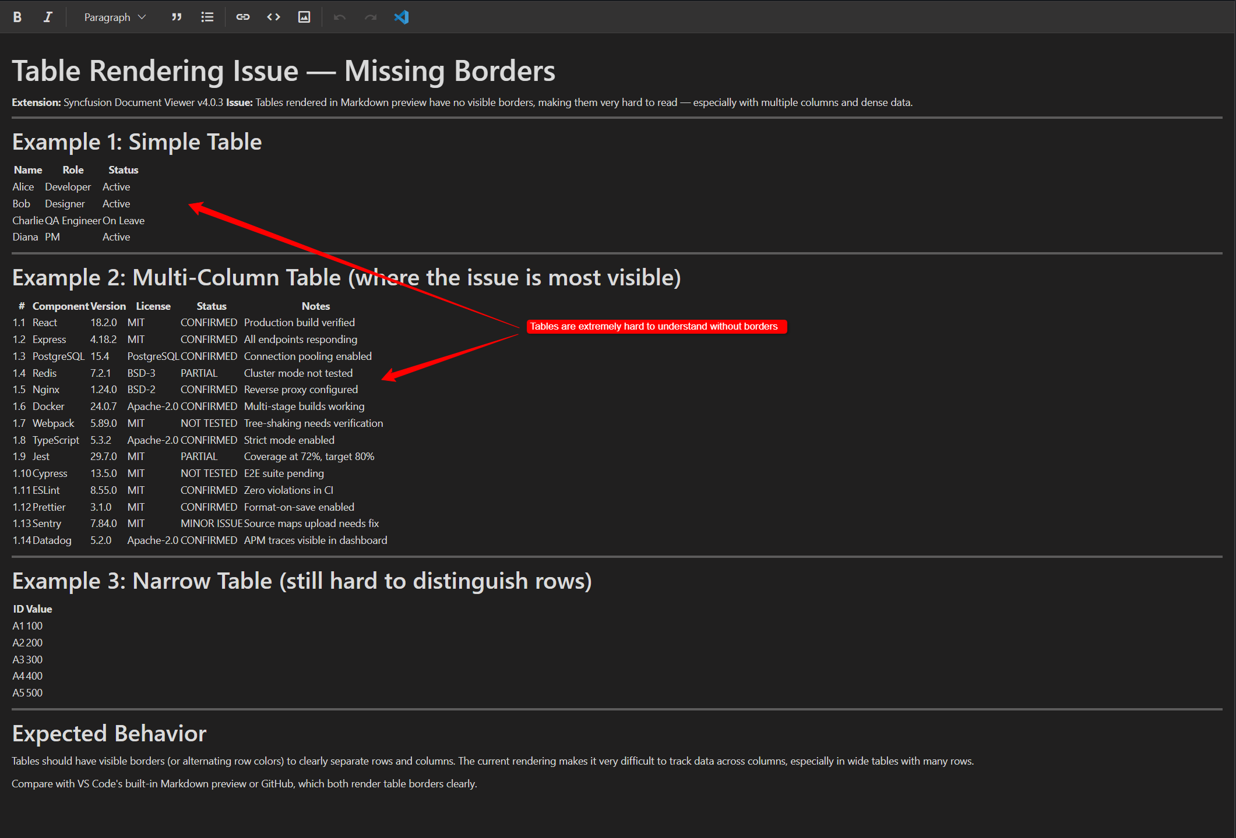The height and width of the screenshot is (838, 1236).
Task: Undo the last change
Action: pos(340,17)
